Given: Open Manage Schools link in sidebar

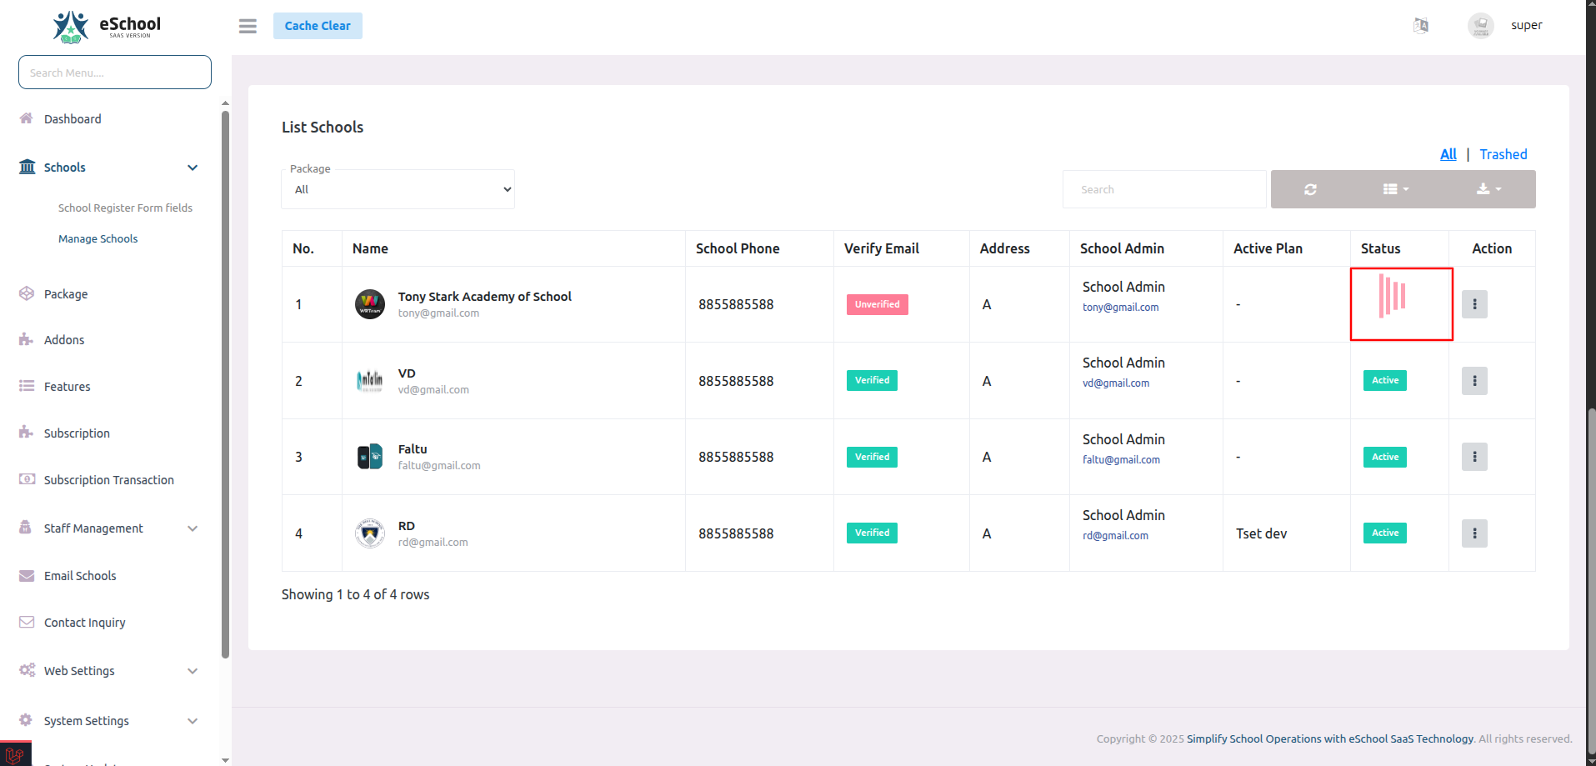Looking at the screenshot, I should [x=98, y=238].
